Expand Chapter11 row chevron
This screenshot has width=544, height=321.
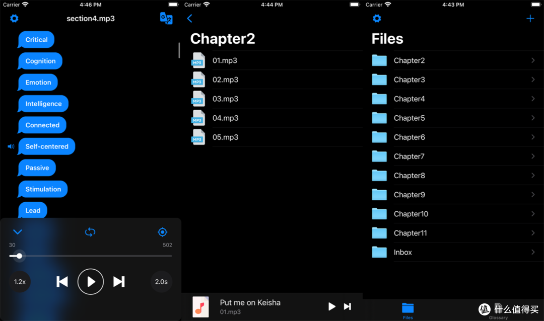(533, 233)
